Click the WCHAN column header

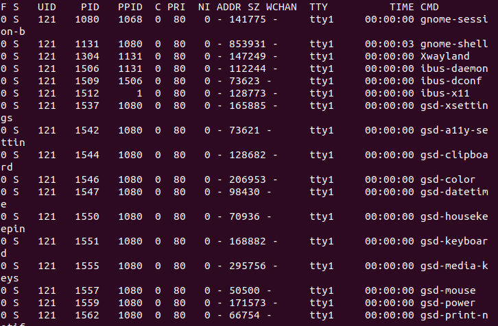(x=281, y=7)
